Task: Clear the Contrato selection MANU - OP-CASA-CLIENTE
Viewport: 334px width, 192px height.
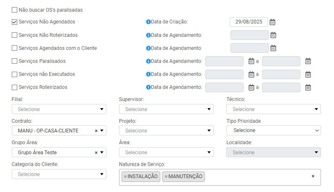Action: coord(96,131)
